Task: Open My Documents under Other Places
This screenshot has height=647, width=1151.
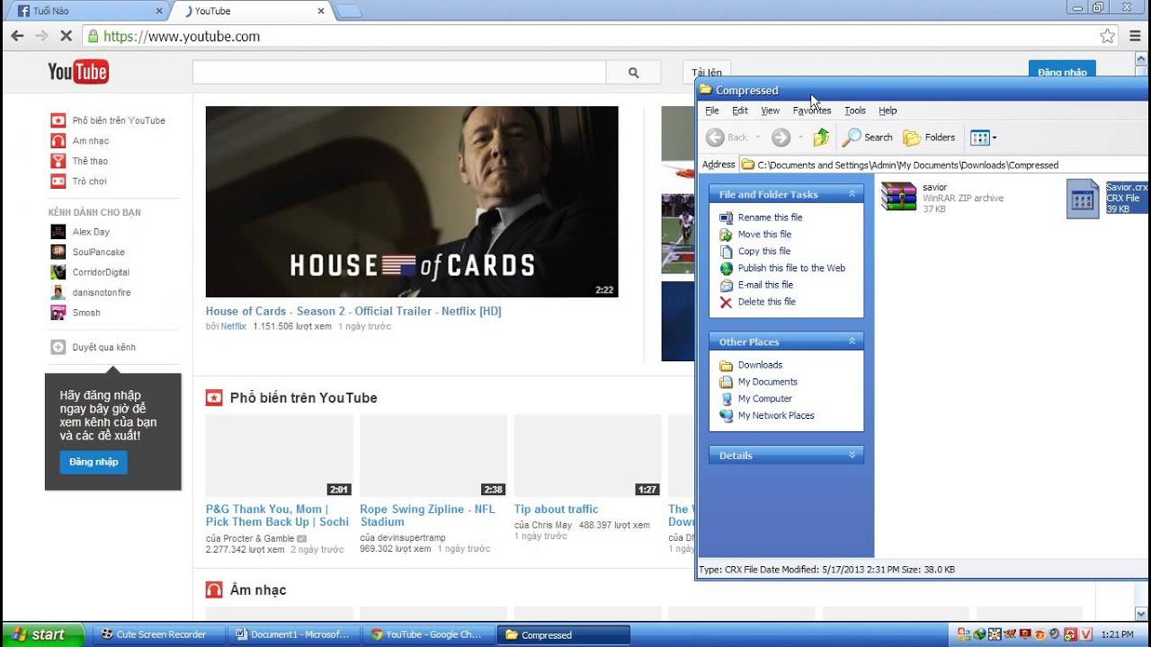Action: click(767, 382)
